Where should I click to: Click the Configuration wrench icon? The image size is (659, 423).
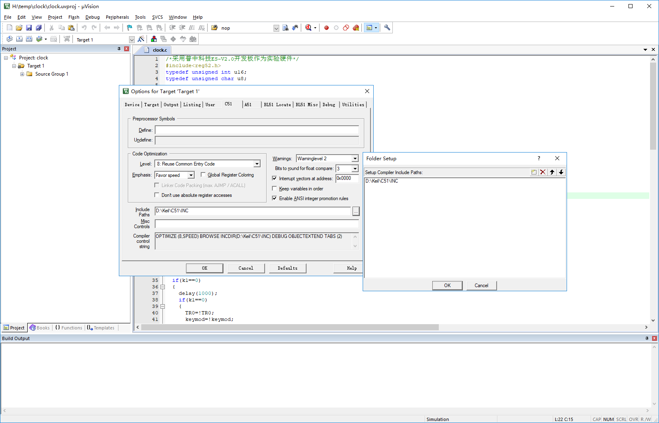pos(387,28)
